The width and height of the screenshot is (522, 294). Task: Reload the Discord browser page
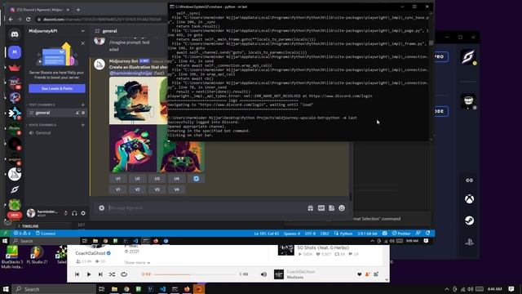[29, 20]
